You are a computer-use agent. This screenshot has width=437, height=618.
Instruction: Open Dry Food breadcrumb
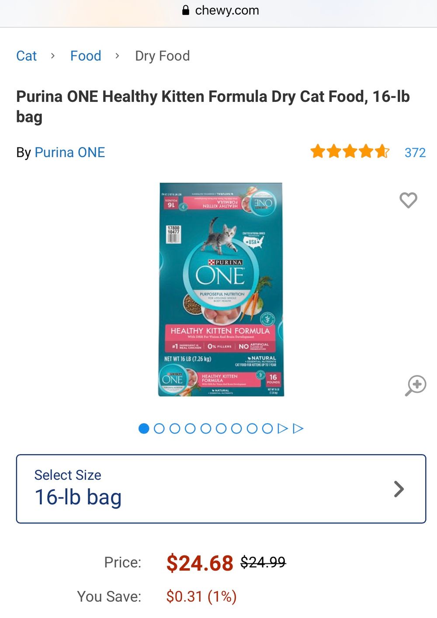click(163, 56)
